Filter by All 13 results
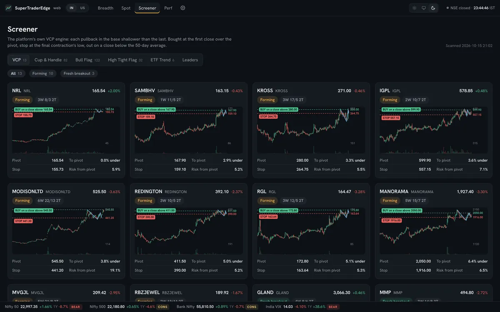This screenshot has height=312, width=500. [17, 74]
